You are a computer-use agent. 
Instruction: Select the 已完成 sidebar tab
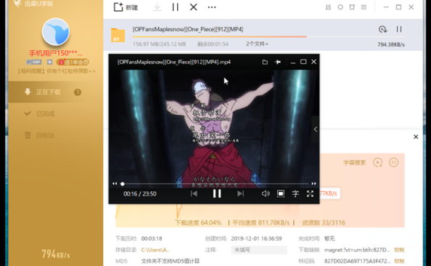pyautogui.click(x=56, y=113)
